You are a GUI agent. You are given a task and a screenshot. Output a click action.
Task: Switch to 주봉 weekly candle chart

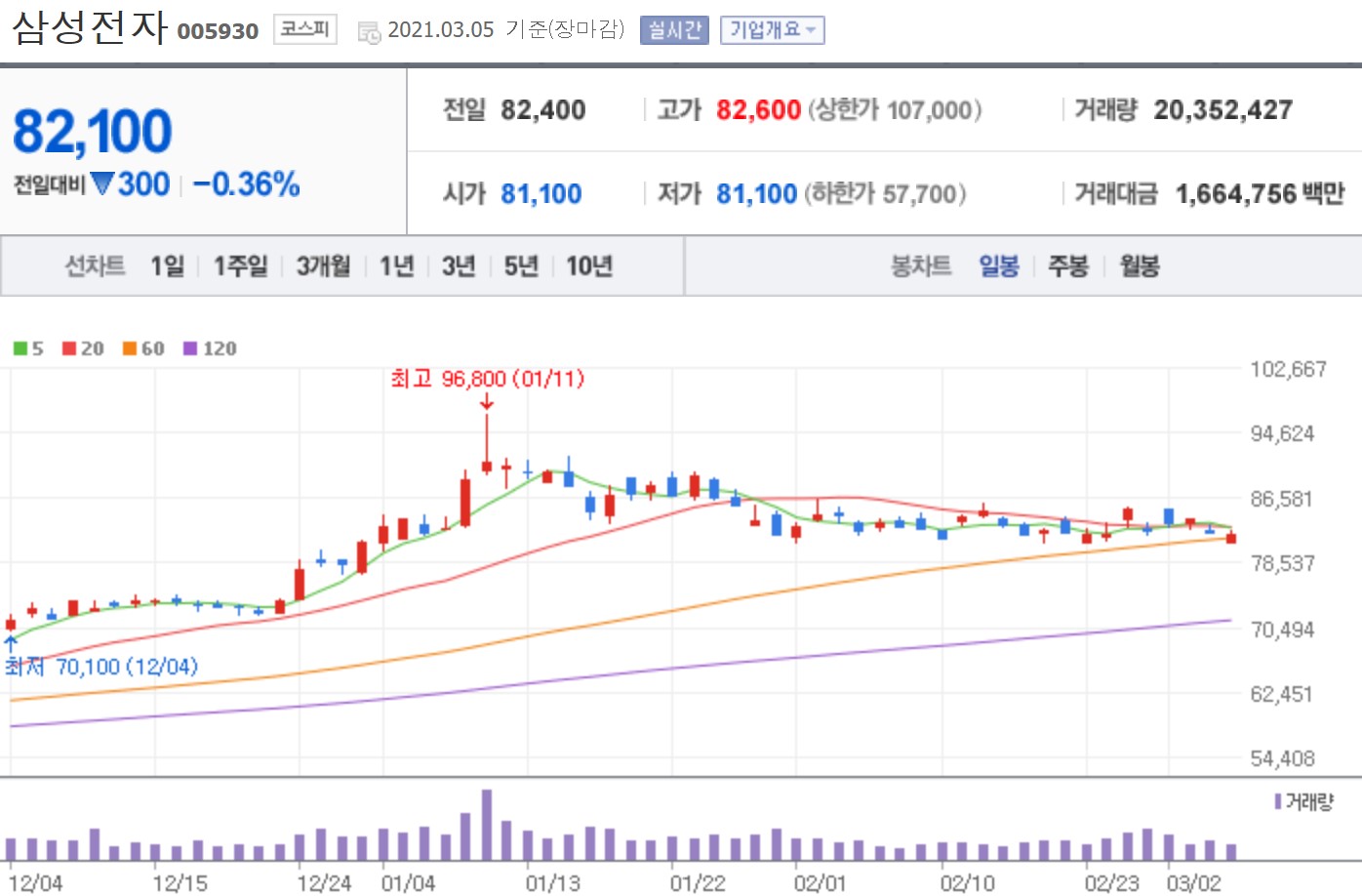pyautogui.click(x=1068, y=265)
